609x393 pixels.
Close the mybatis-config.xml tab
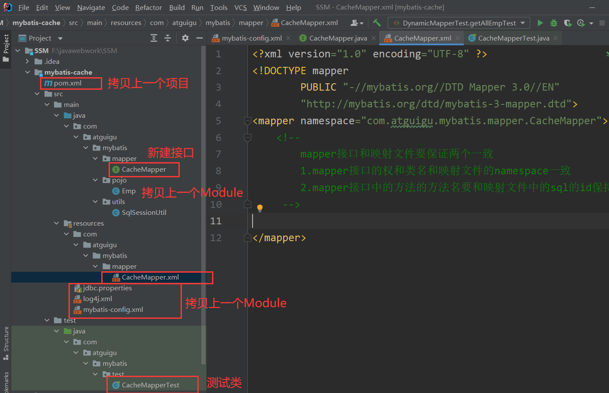point(288,38)
